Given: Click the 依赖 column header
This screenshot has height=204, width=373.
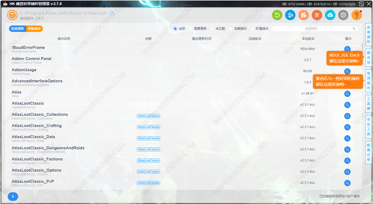Looking at the screenshot, I should click(x=148, y=39).
